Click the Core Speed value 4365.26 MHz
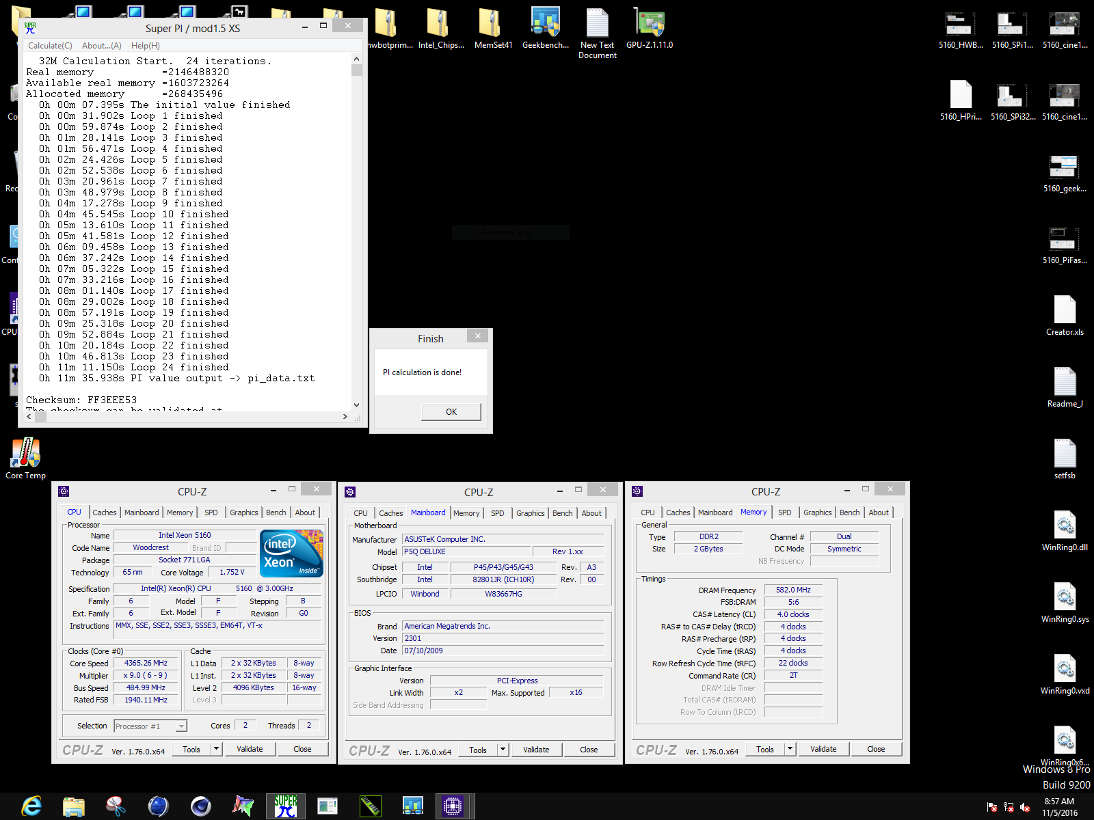 coord(146,663)
